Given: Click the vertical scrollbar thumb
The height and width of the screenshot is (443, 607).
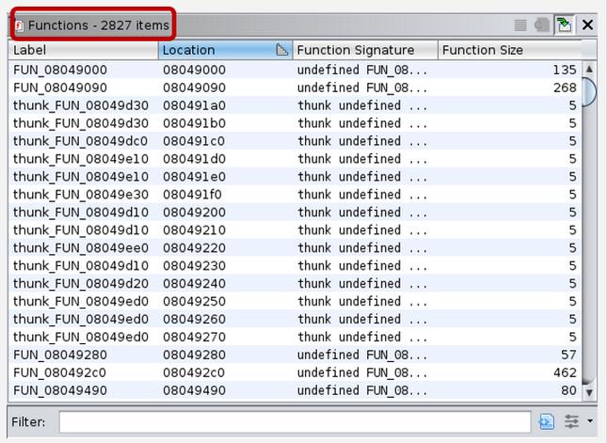Looking at the screenshot, I should click(x=590, y=91).
